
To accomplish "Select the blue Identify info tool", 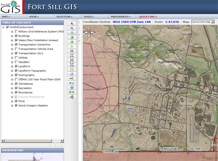I will 72,87.
